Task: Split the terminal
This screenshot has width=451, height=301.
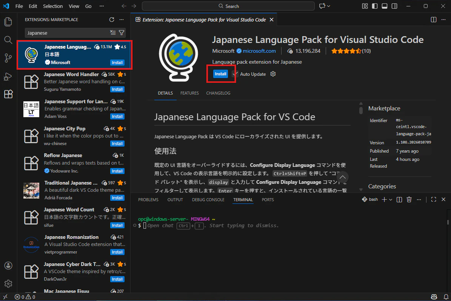Action: 399,199
